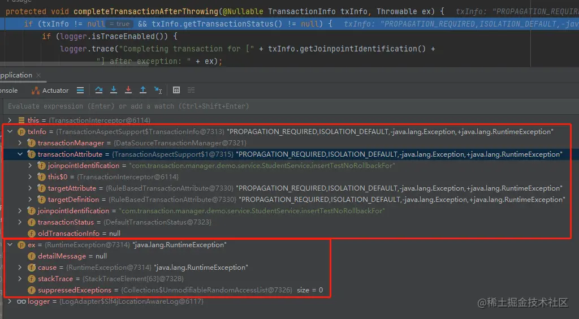Click the Run to Cursor icon
The height and width of the screenshot is (319, 579).
point(158,90)
